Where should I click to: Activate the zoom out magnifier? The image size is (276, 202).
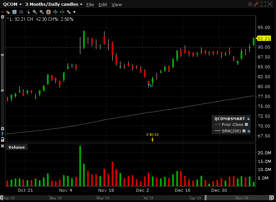pos(41,12)
